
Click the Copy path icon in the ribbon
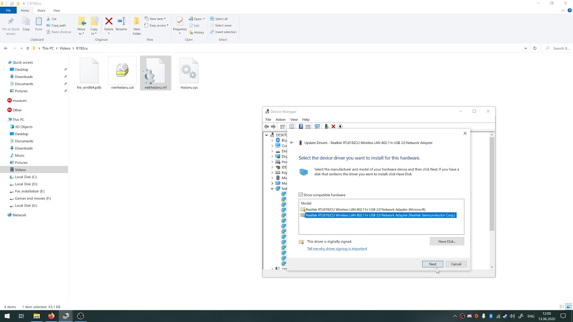49,25
